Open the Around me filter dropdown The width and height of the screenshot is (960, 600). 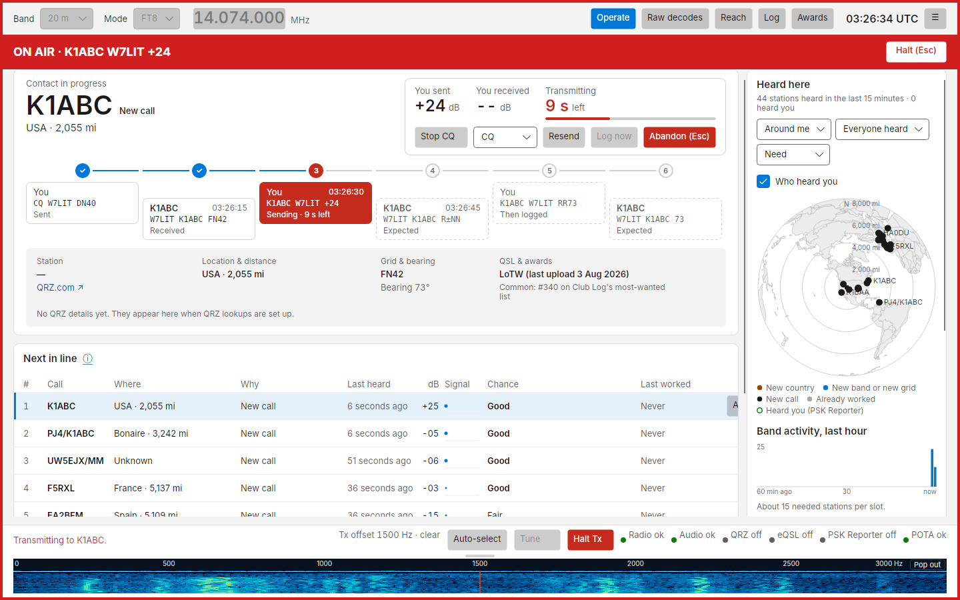(794, 129)
